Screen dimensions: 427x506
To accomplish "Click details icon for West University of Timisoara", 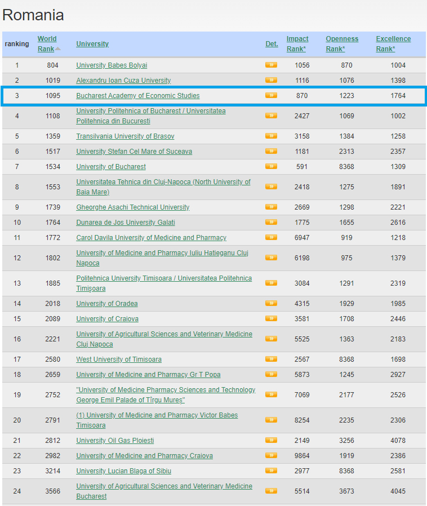I will pyautogui.click(x=271, y=359).
